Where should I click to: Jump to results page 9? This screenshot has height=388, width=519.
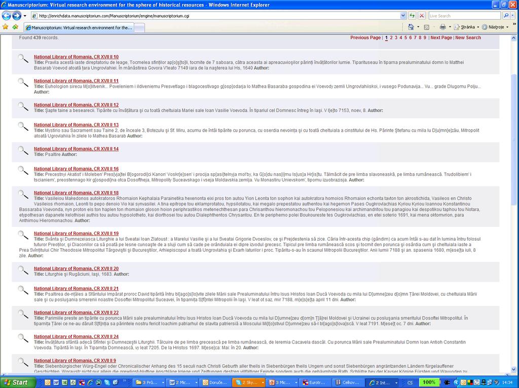(x=425, y=37)
